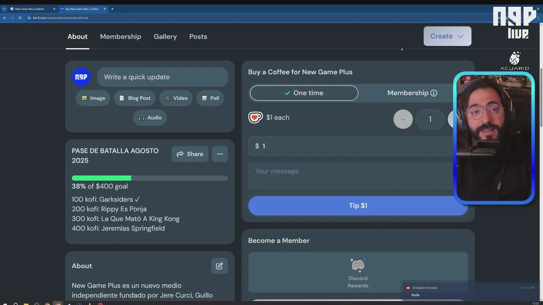543x305 pixels.
Task: Start a new Poll
Action: click(211, 98)
